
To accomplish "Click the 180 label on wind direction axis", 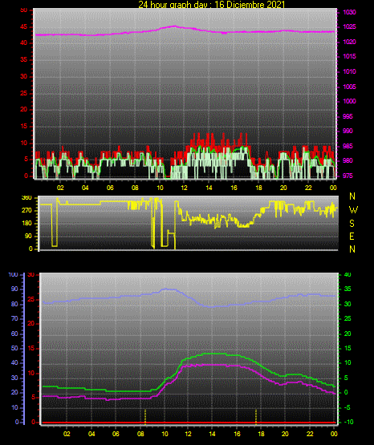I will [27, 224].
